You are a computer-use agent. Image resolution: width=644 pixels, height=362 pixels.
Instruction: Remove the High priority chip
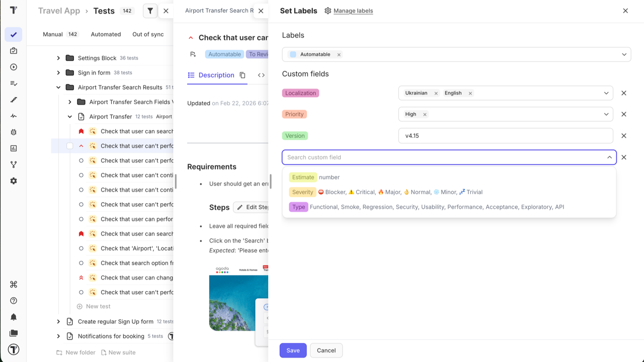pos(425,114)
